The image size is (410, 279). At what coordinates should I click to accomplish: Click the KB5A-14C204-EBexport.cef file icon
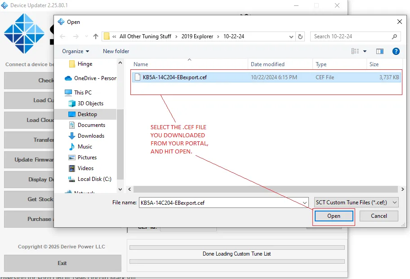138,77
